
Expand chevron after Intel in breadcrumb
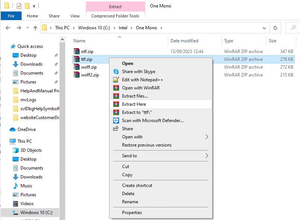pos(131,28)
